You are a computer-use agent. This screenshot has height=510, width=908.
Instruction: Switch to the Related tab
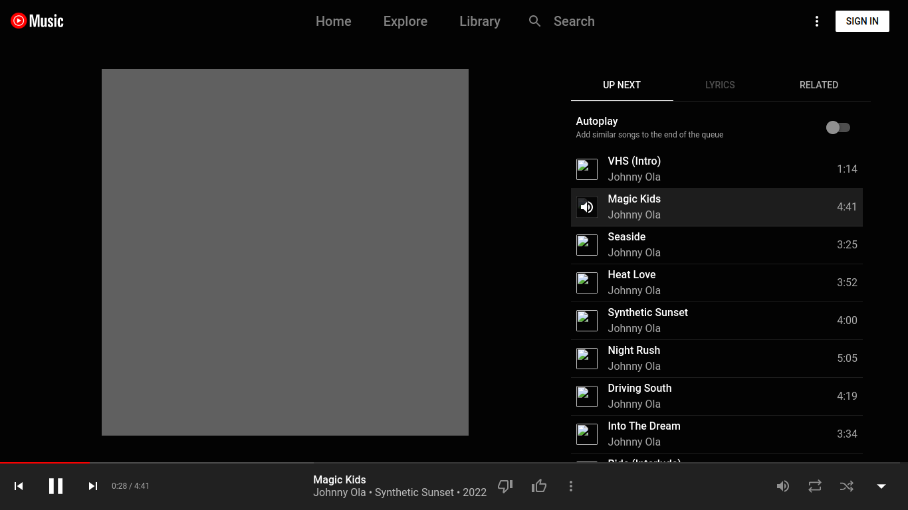[x=818, y=85]
